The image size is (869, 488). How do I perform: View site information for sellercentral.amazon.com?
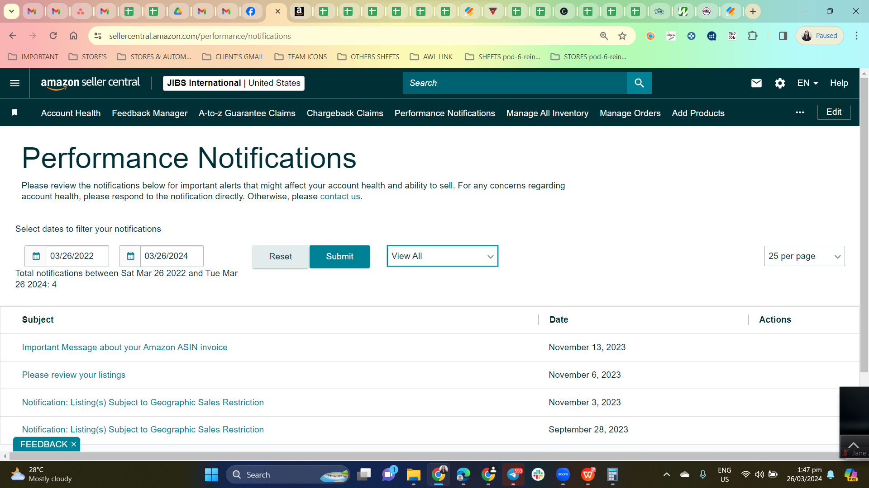98,36
